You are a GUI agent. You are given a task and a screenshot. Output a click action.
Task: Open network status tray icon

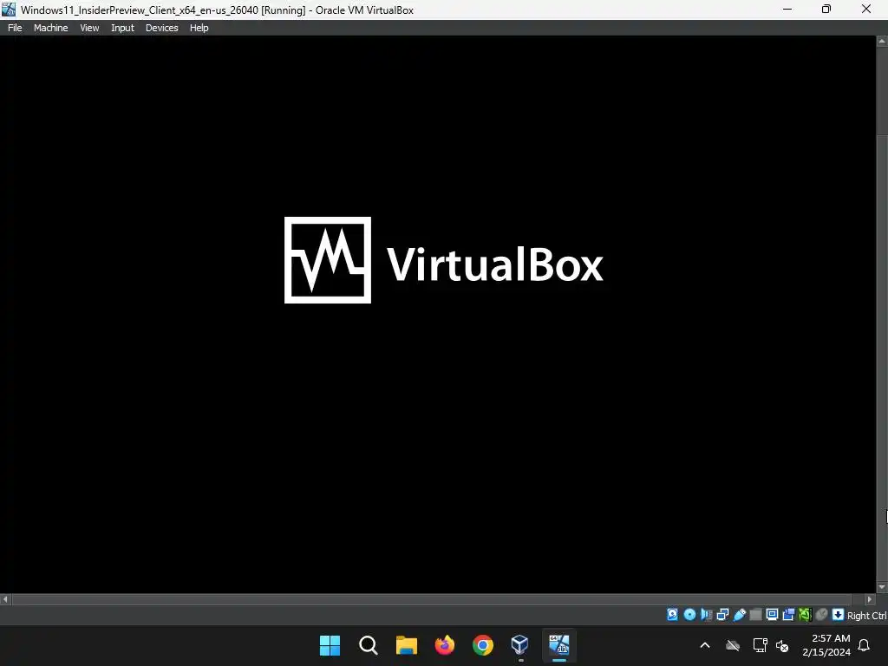(x=760, y=645)
